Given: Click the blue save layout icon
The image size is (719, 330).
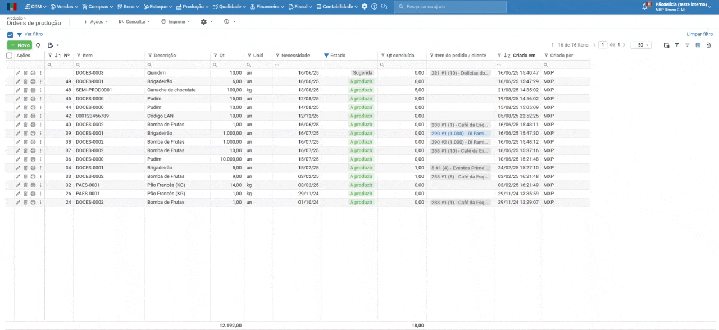Looking at the screenshot, I should [698, 45].
